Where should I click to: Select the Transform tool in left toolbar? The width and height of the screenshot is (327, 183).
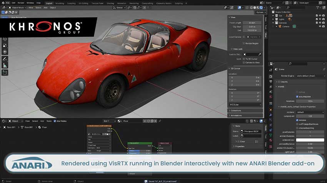pos(5,52)
